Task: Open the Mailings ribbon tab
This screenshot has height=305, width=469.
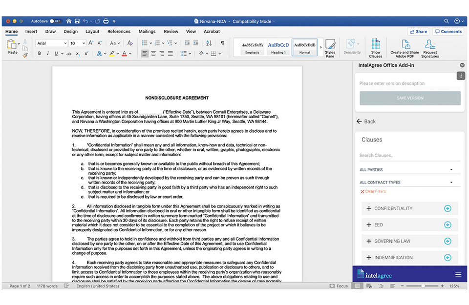Action: click(x=147, y=32)
